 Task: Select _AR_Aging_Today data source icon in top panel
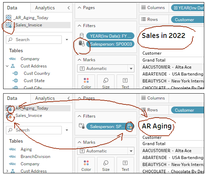click(8, 17)
